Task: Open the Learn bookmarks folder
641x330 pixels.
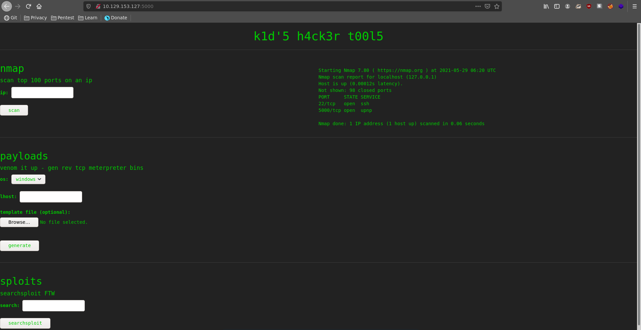Action: pyautogui.click(x=88, y=18)
